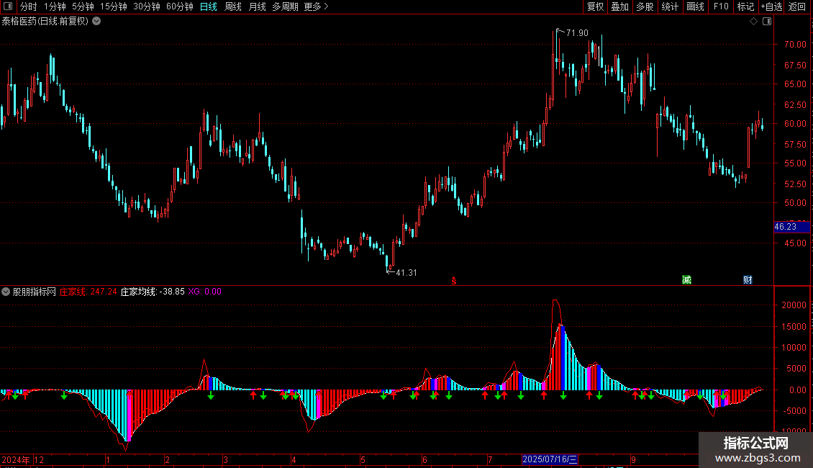Click month 3 on the time axis
The height and width of the screenshot is (468, 813).
click(x=225, y=459)
